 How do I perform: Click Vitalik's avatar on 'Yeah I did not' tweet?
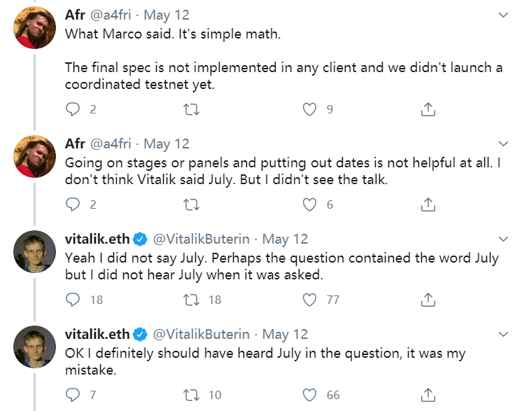(35, 251)
